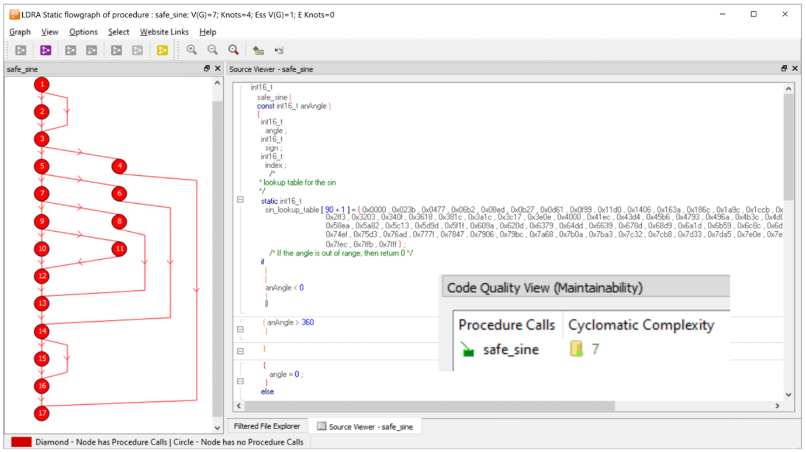Click the Source Viewer tab icon

(321, 426)
